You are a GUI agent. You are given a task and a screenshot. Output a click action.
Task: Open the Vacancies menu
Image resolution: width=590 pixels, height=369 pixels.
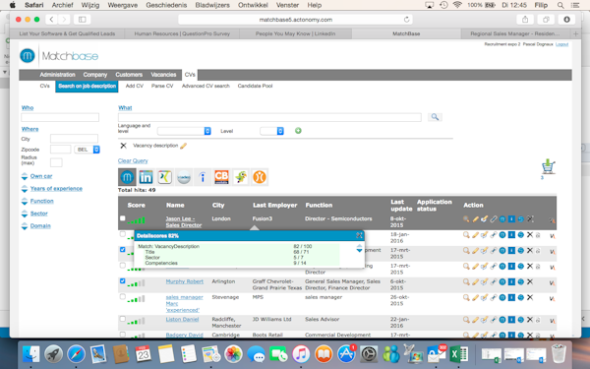click(x=163, y=75)
